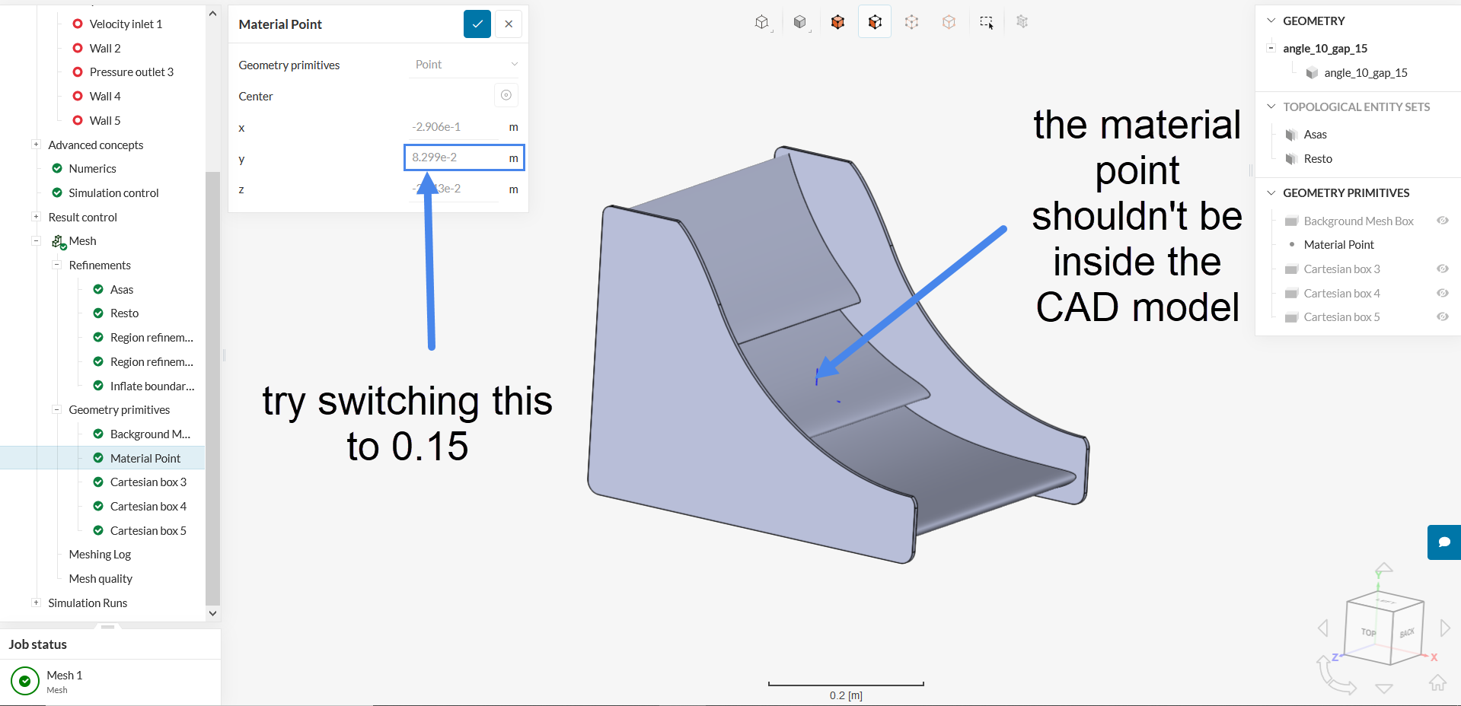Toggle visibility of Cartesian box 4
Viewport: 1461px width, 706px height.
tap(1442, 293)
